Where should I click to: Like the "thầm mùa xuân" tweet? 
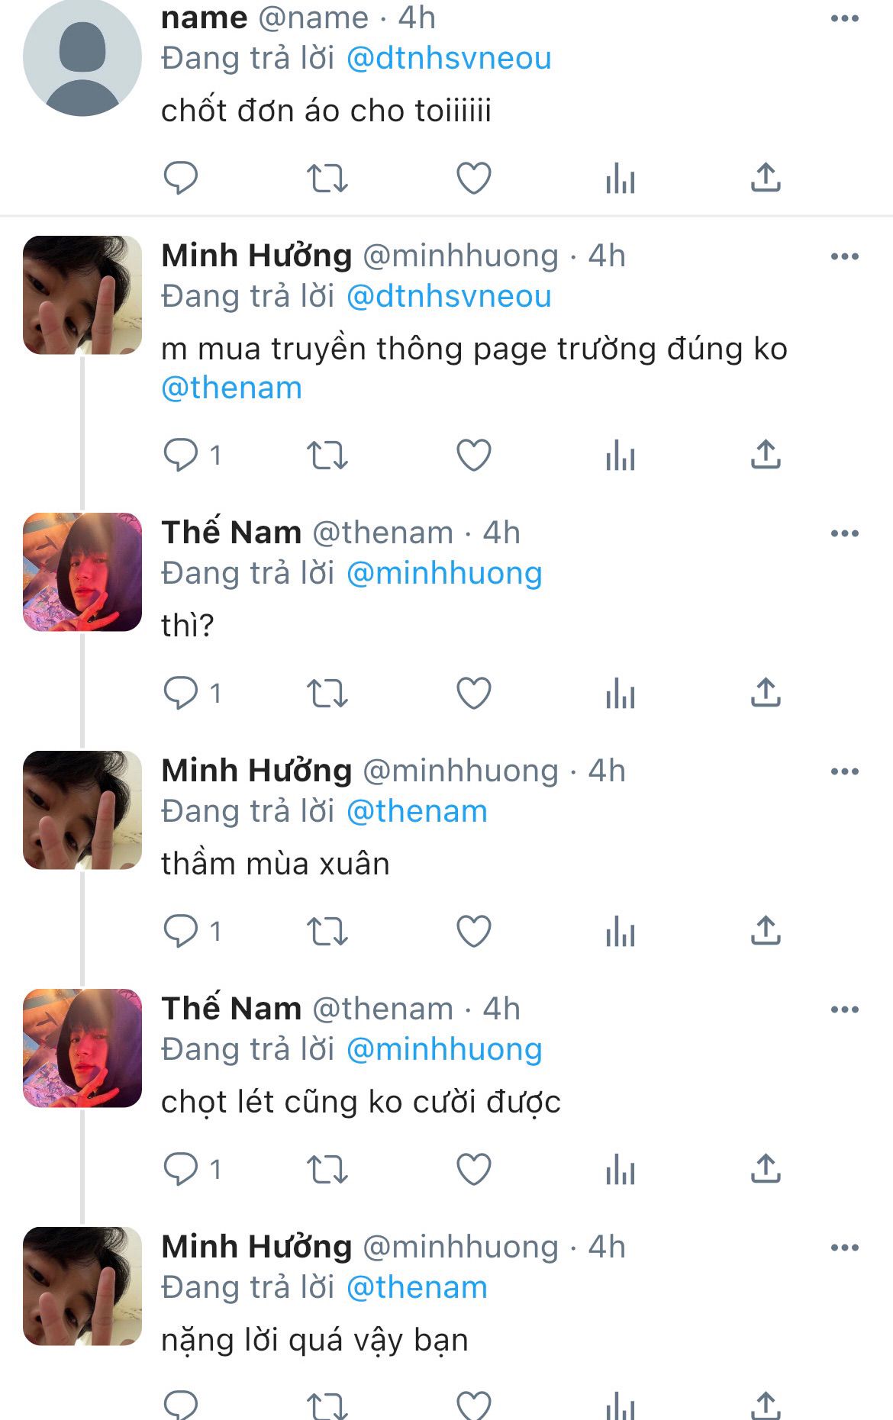point(473,932)
